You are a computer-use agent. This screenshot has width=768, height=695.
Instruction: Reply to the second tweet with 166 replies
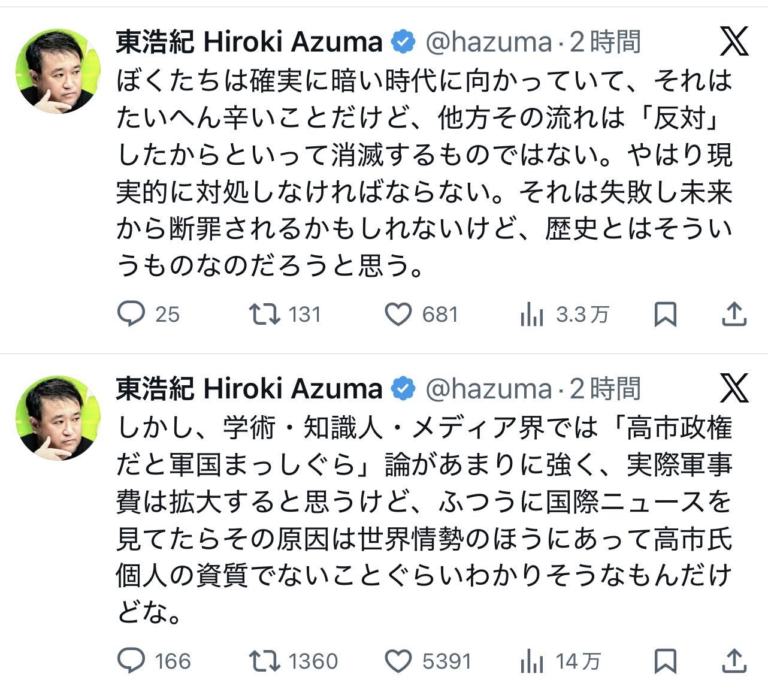point(131,661)
